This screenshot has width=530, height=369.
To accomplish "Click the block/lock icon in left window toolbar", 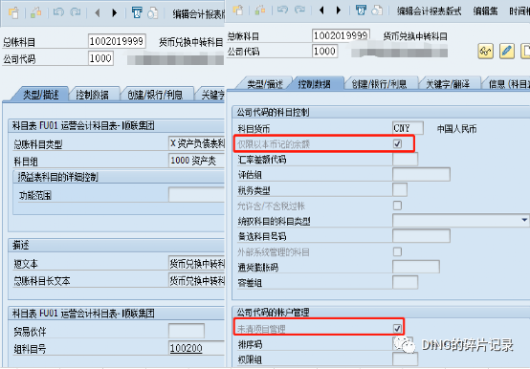I will click(x=35, y=13).
